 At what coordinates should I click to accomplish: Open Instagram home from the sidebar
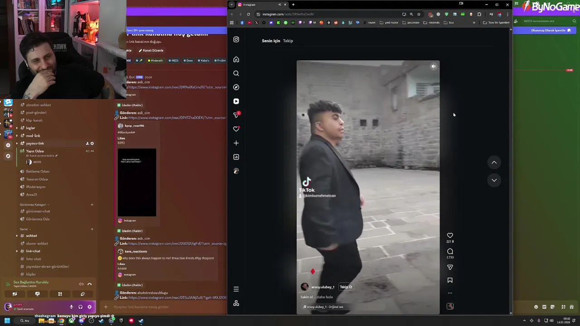pyautogui.click(x=236, y=59)
